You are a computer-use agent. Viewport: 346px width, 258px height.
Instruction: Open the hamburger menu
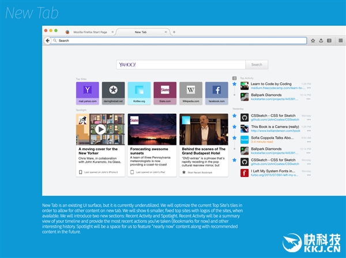click(x=341, y=40)
